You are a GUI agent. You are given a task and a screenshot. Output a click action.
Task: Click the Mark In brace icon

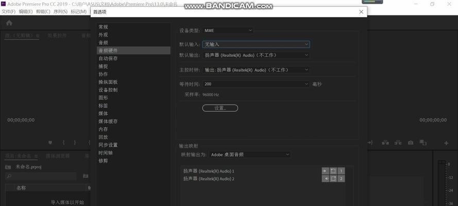(64, 143)
